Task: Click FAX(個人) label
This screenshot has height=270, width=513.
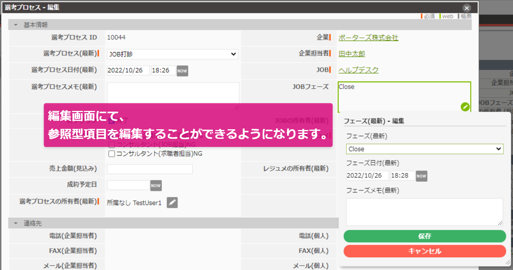Action: (x=314, y=251)
